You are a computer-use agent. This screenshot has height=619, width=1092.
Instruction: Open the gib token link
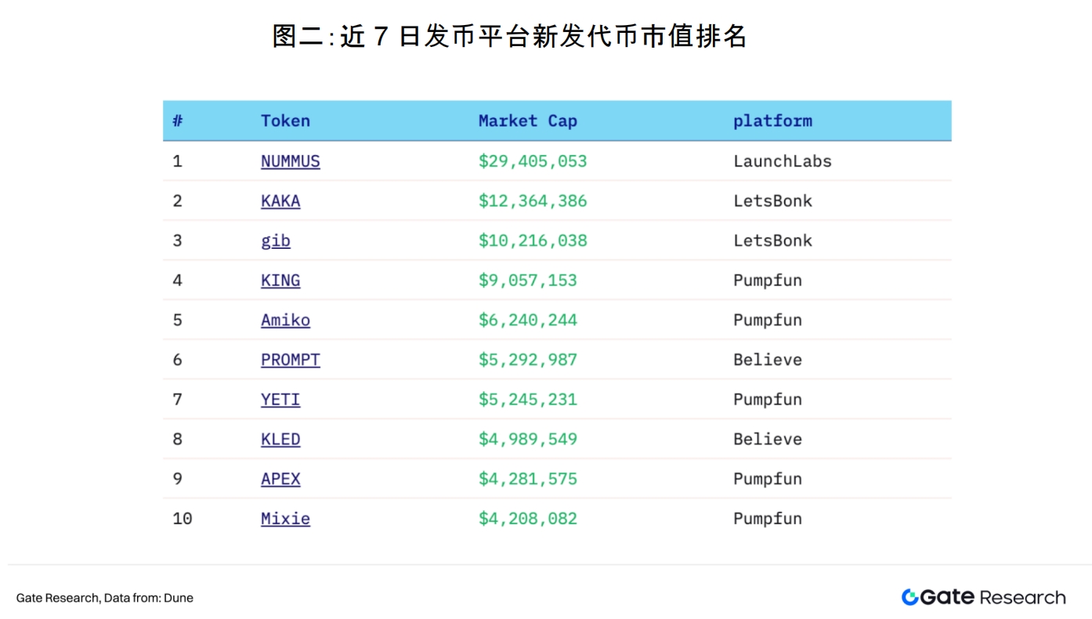point(276,241)
